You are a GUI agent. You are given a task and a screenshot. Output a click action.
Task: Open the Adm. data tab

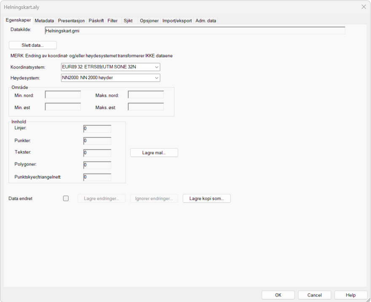coord(206,21)
